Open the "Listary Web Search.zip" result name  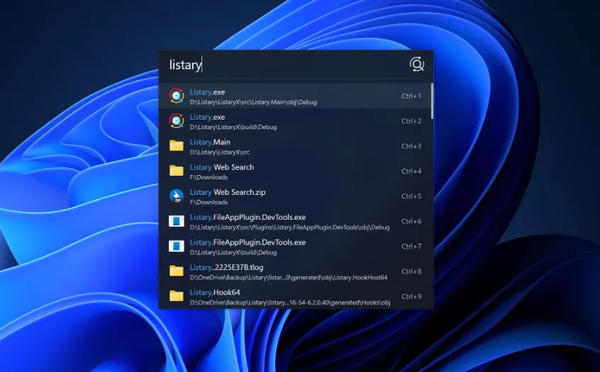tap(228, 192)
